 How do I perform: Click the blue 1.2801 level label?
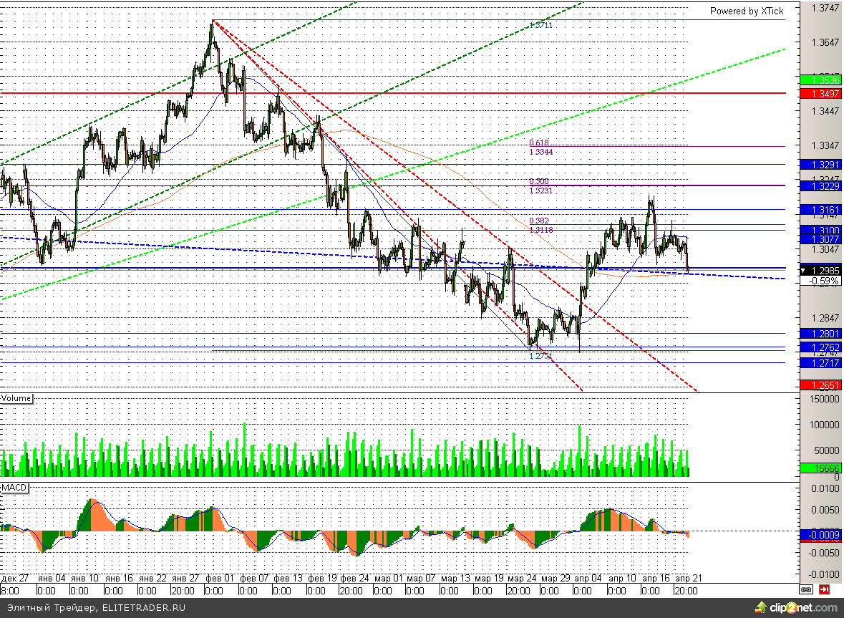point(821,334)
